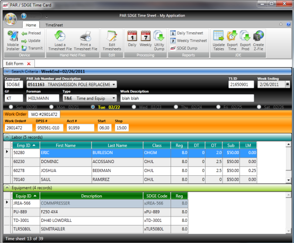Click the Class column header
294x243 pixels.
click(x=157, y=146)
